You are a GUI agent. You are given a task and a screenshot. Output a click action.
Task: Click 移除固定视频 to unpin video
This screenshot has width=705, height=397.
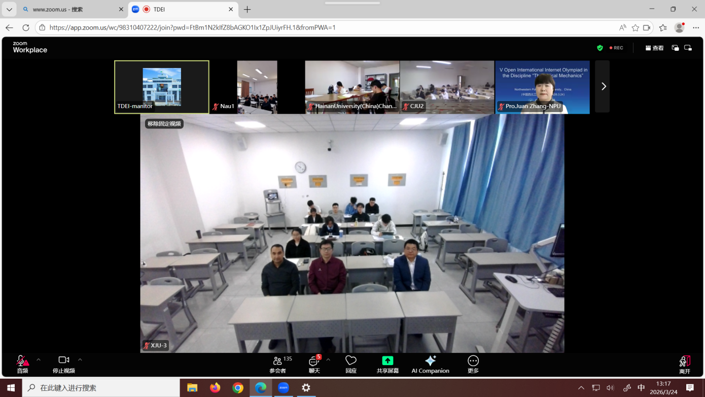(164, 123)
